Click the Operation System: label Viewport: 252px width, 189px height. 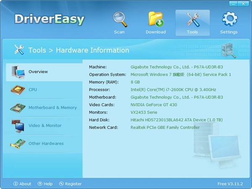coord(108,75)
